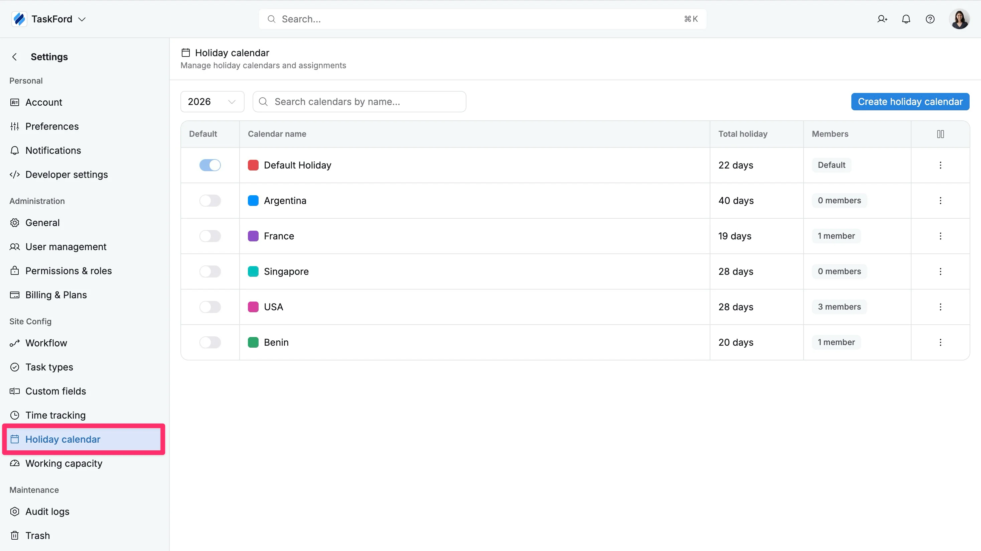Select Working capacity in sidebar

84,463
